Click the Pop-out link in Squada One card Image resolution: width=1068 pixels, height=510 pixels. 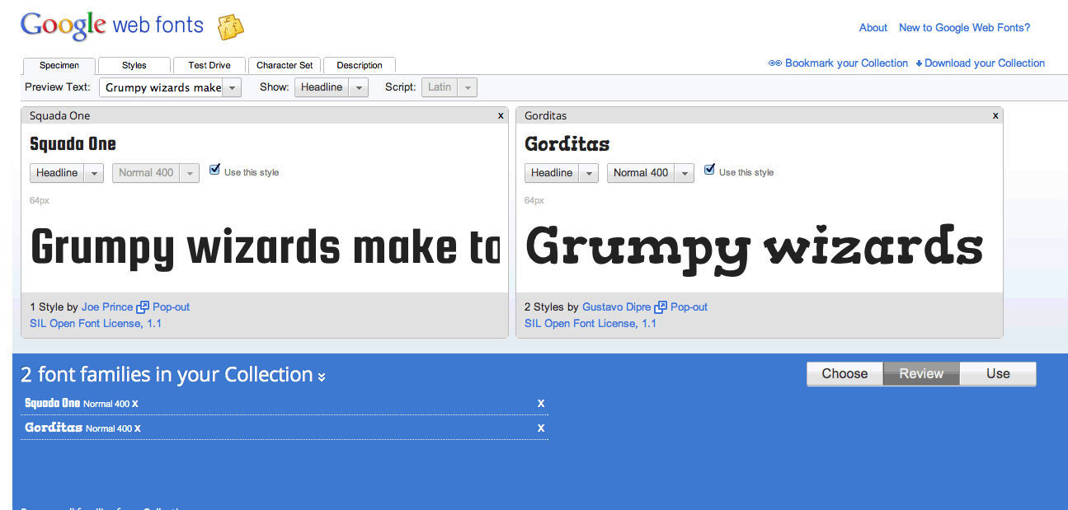point(171,306)
